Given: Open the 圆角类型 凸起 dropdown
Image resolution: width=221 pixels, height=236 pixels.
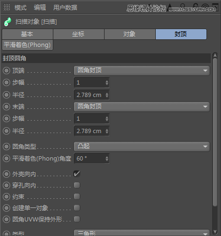Looking at the screenshot, I should click(142, 147).
